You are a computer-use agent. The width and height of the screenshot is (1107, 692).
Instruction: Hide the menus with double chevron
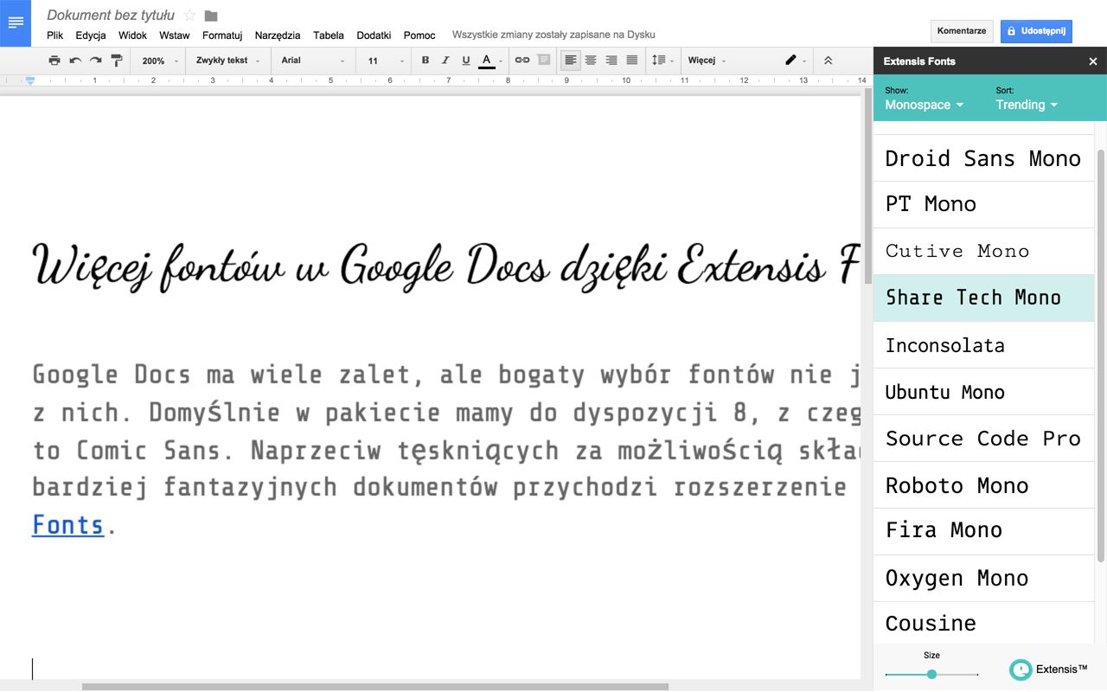click(x=828, y=61)
